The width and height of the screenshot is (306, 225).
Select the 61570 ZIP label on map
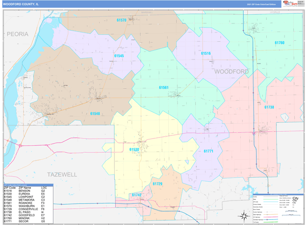pos(121,20)
